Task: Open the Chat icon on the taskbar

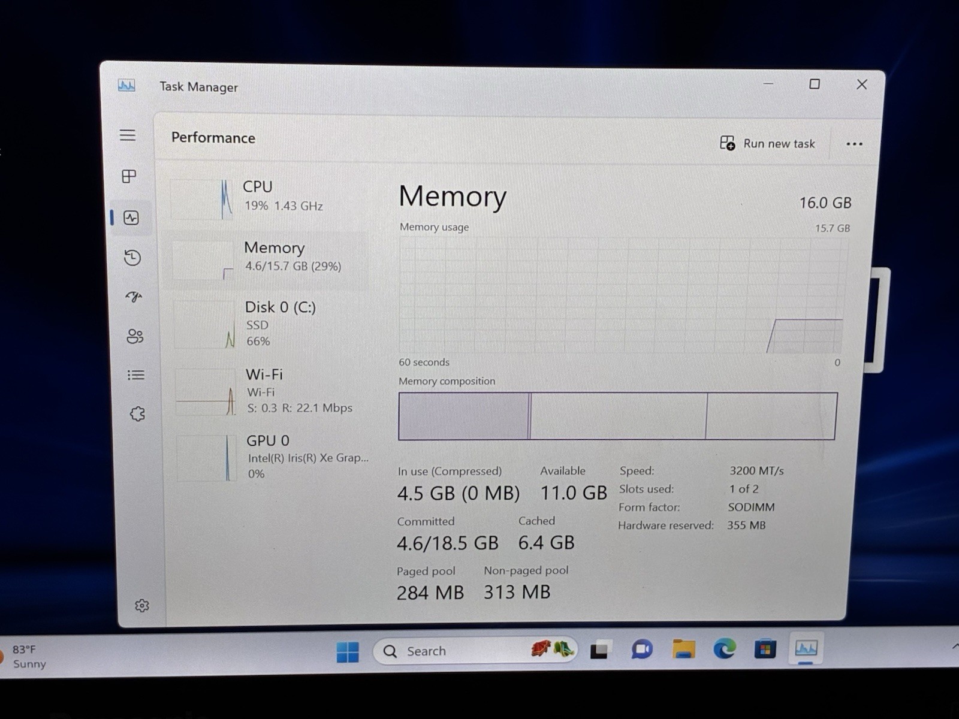Action: [x=641, y=649]
